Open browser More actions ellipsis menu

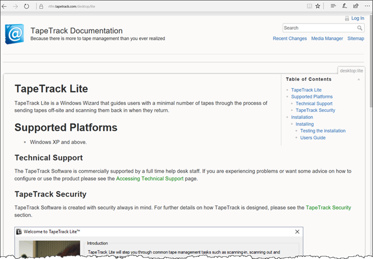tap(367, 6)
